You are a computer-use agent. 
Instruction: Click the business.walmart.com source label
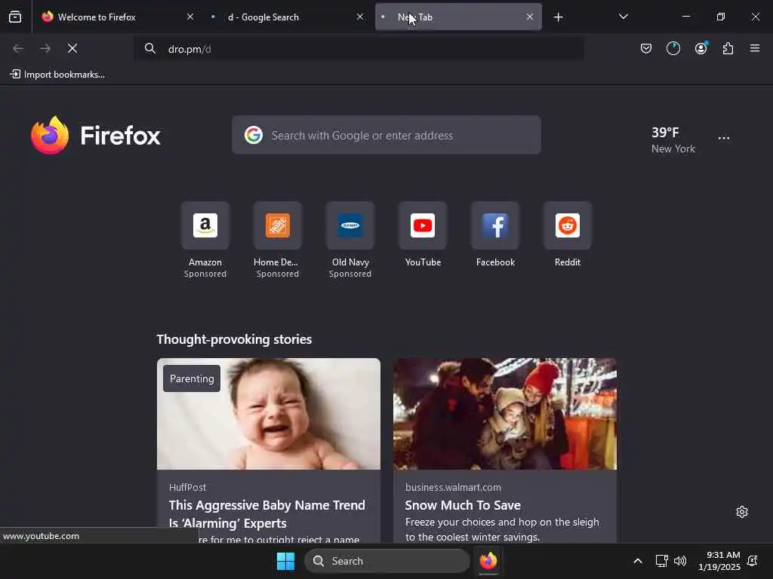tap(453, 487)
